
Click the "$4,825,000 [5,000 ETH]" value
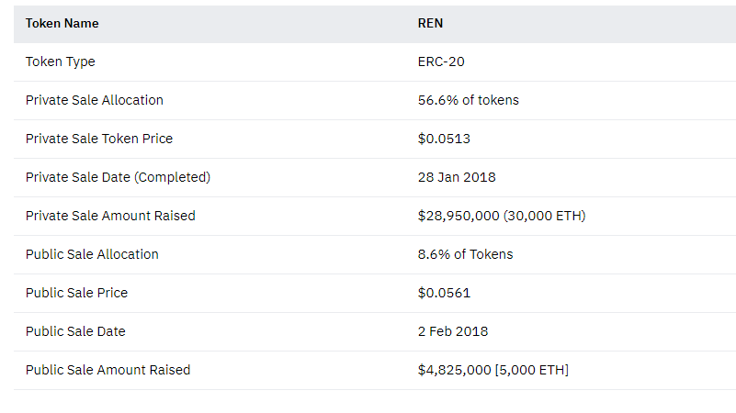493,370
